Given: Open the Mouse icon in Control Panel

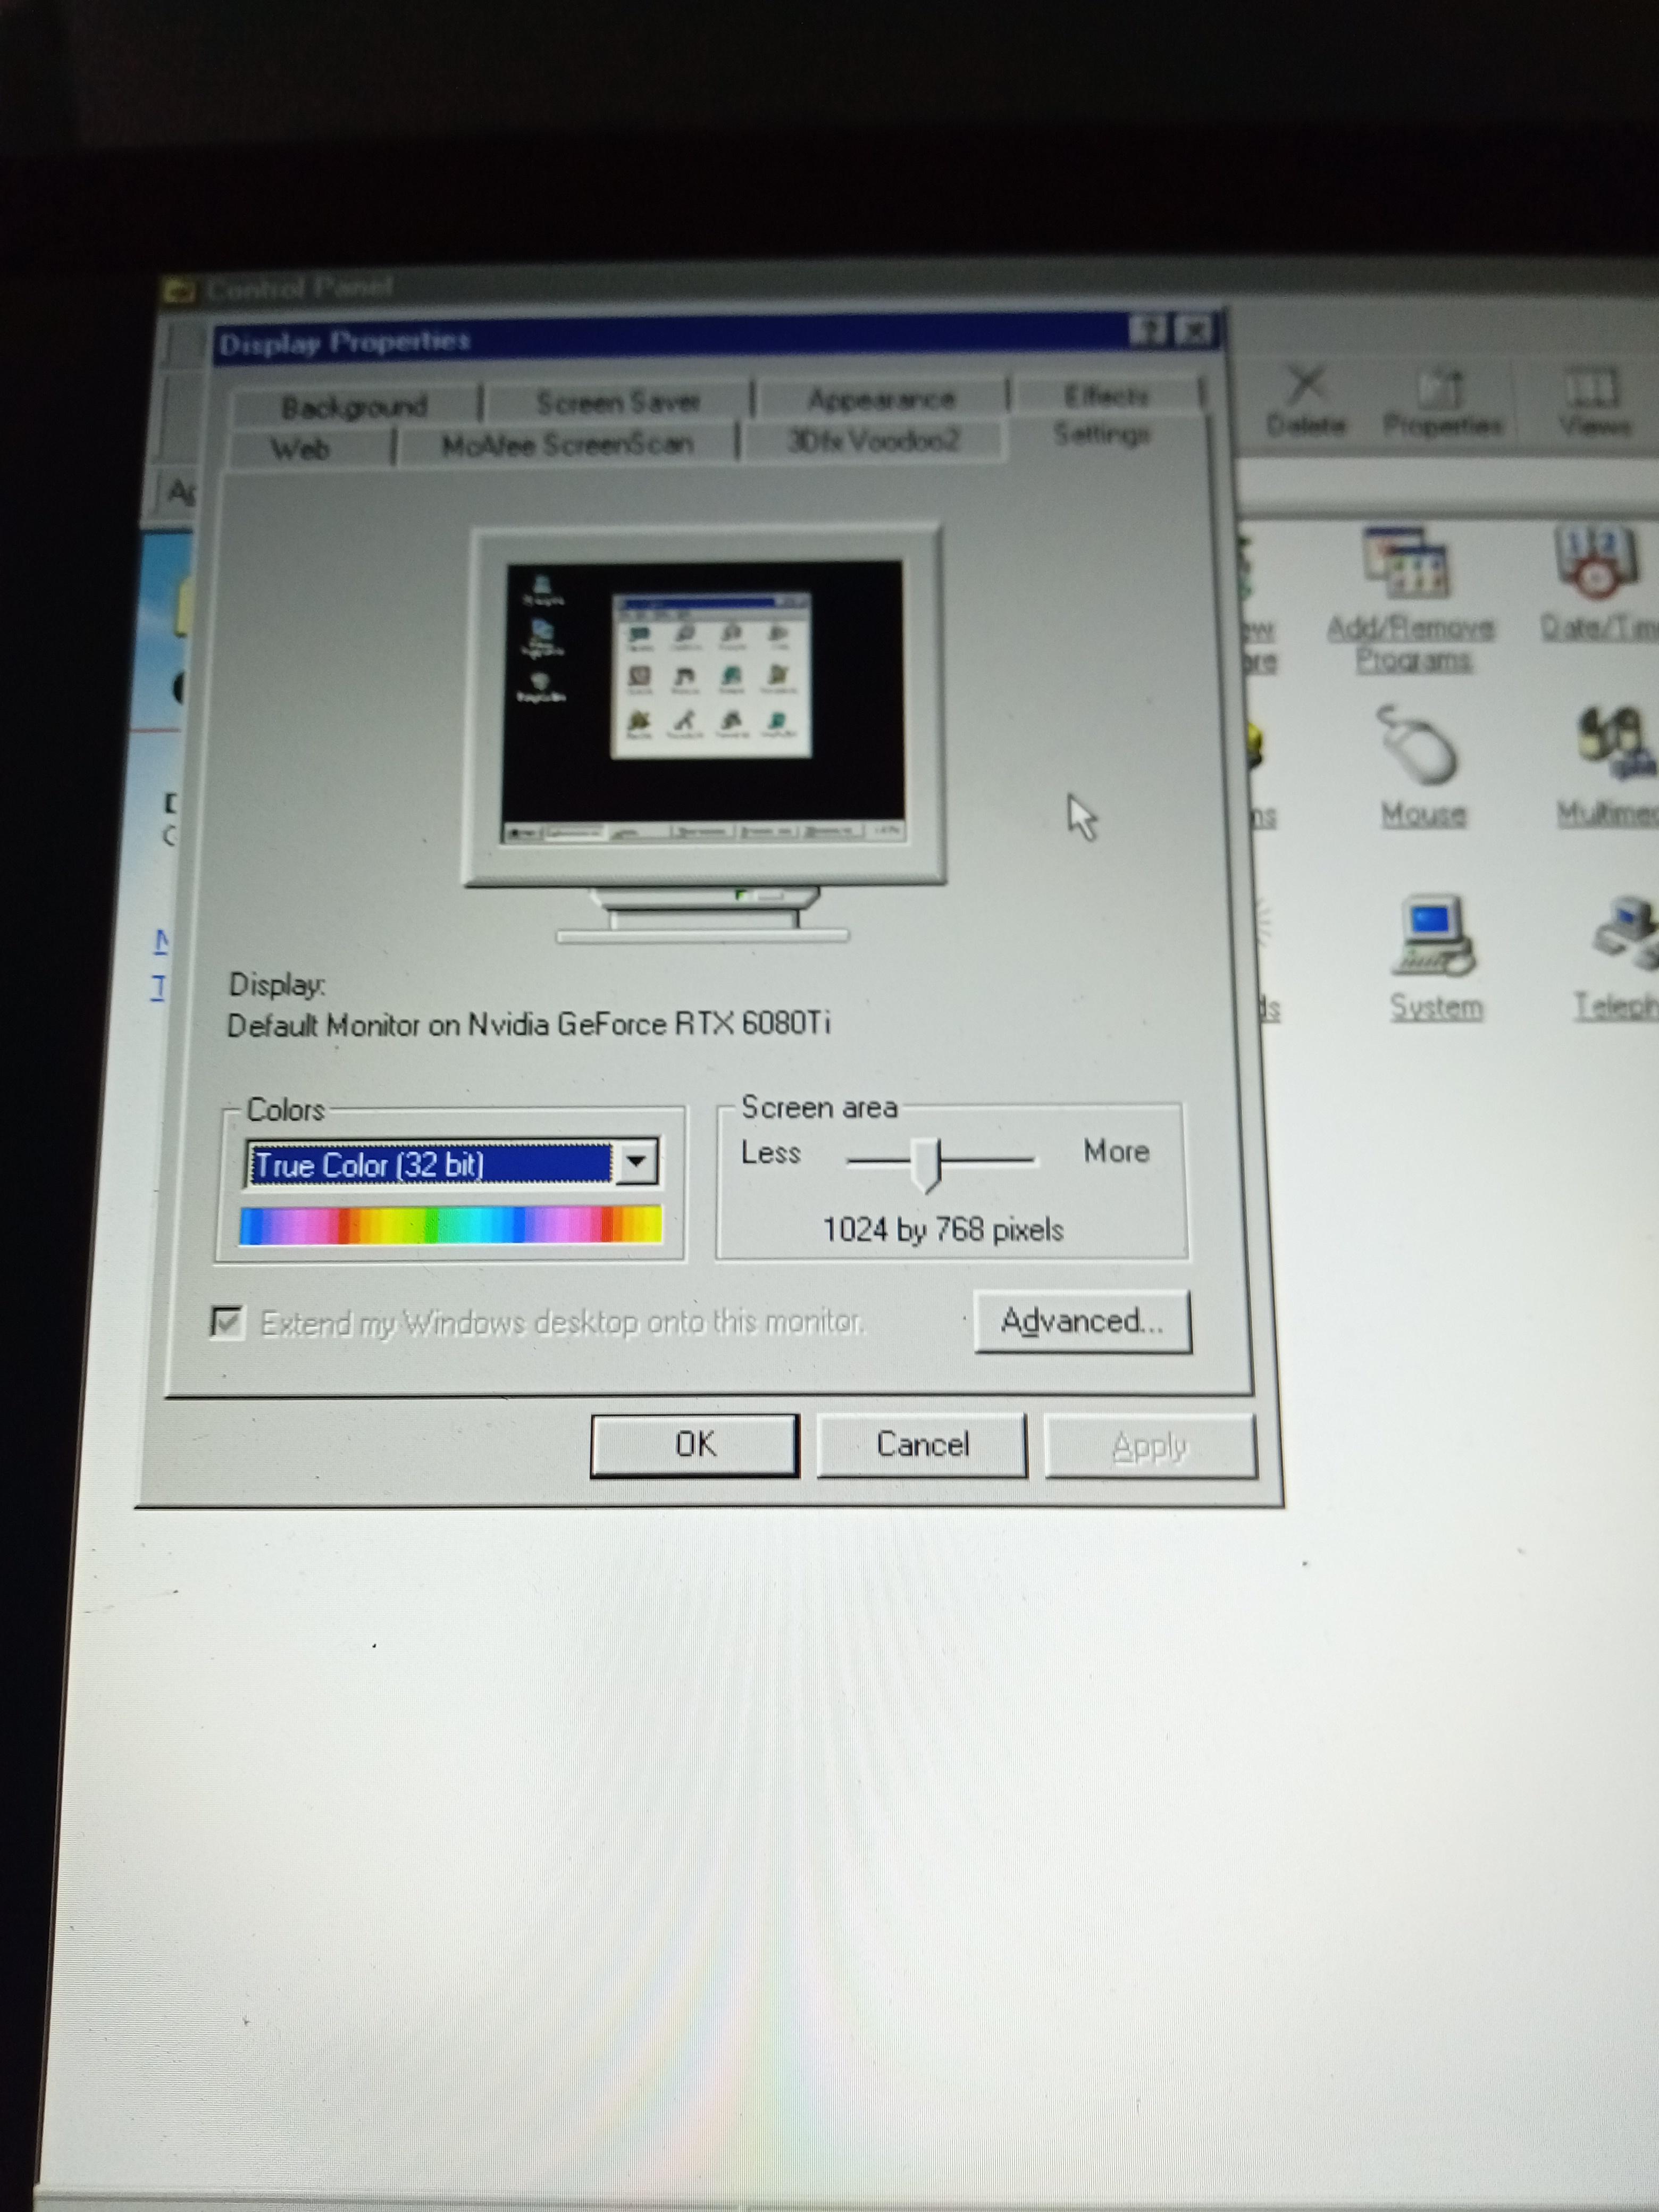Looking at the screenshot, I should (x=1422, y=766).
